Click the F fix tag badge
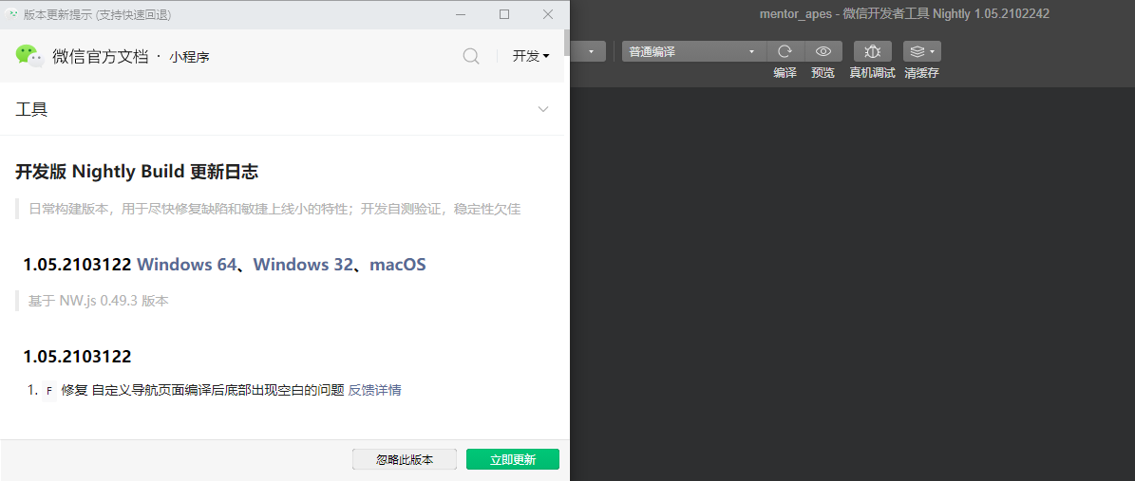This screenshot has height=481, width=1135. point(49,391)
